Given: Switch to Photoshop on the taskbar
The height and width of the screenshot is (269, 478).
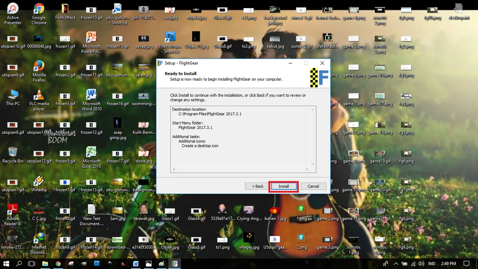Looking at the screenshot, I should tap(97, 263).
